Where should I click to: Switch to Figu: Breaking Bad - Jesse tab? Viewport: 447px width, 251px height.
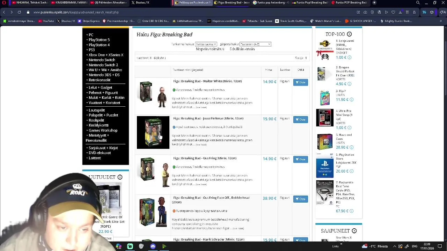(232, 2)
